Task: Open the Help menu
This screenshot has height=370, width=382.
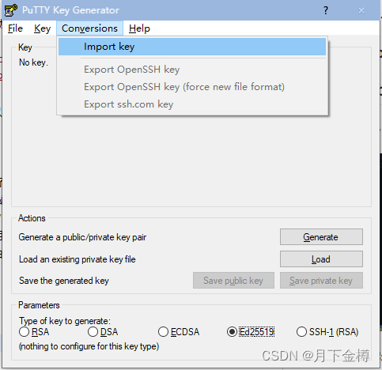Action: click(x=139, y=28)
